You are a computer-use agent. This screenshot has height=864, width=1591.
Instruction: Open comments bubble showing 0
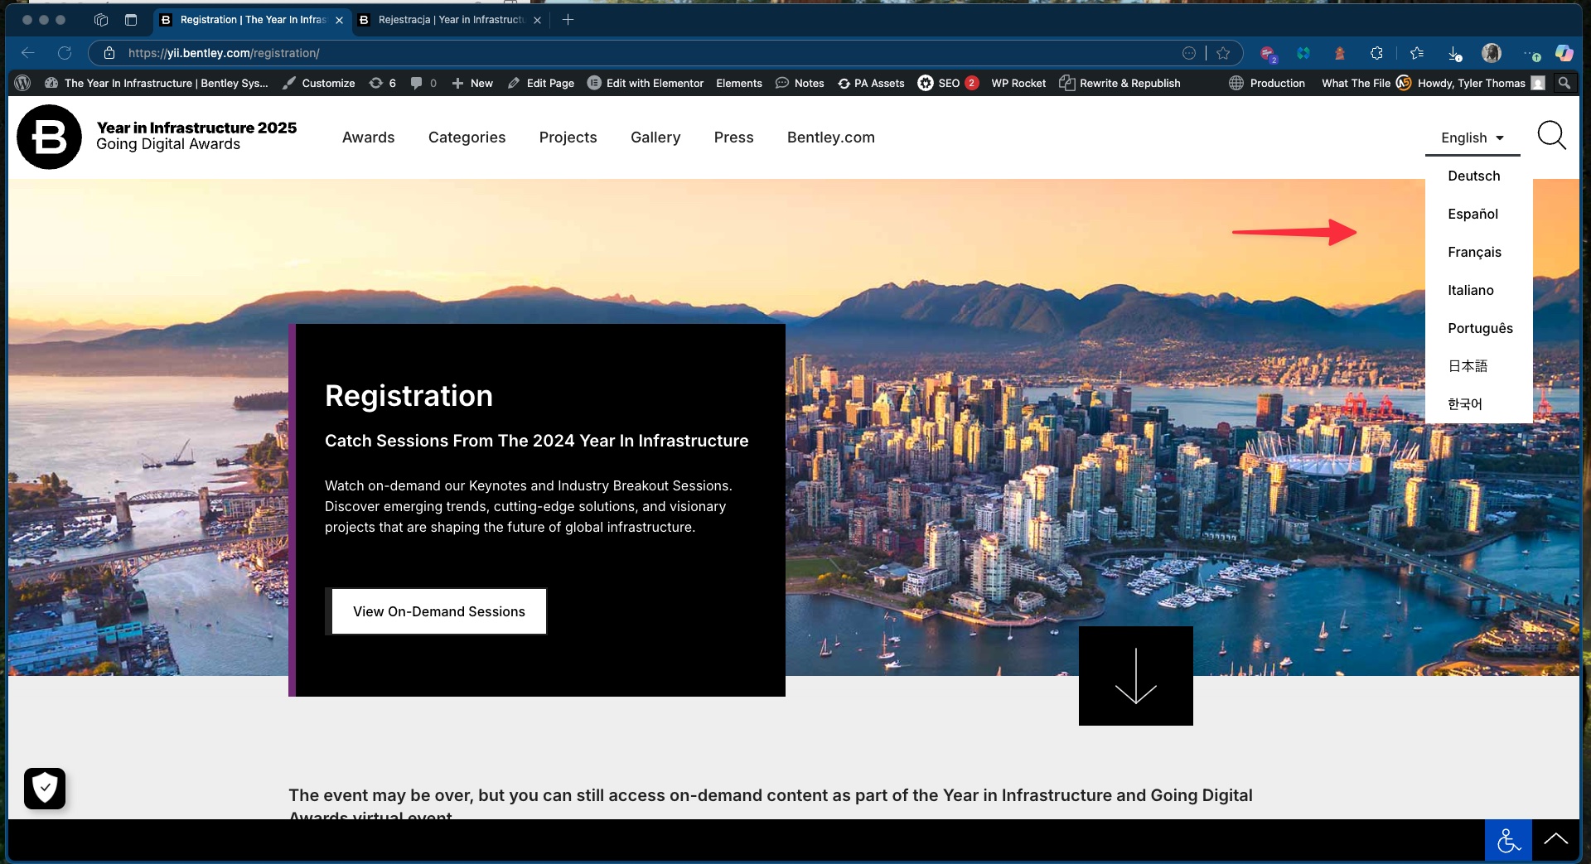click(423, 83)
